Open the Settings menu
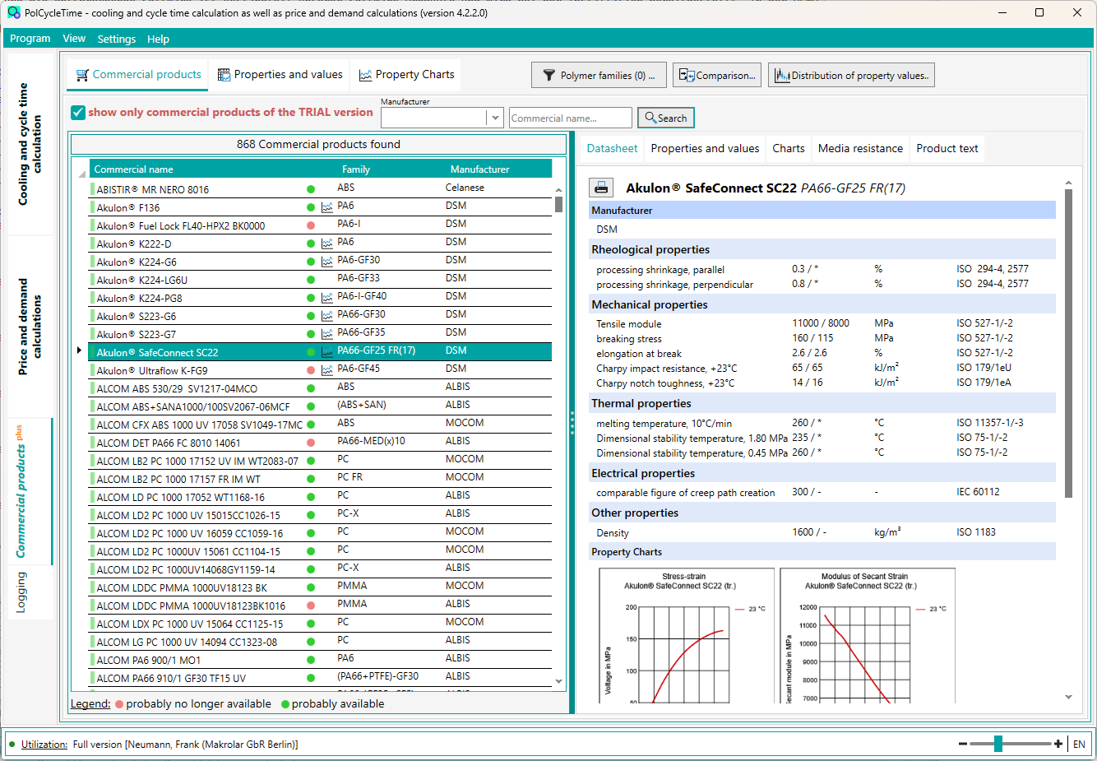 117,39
